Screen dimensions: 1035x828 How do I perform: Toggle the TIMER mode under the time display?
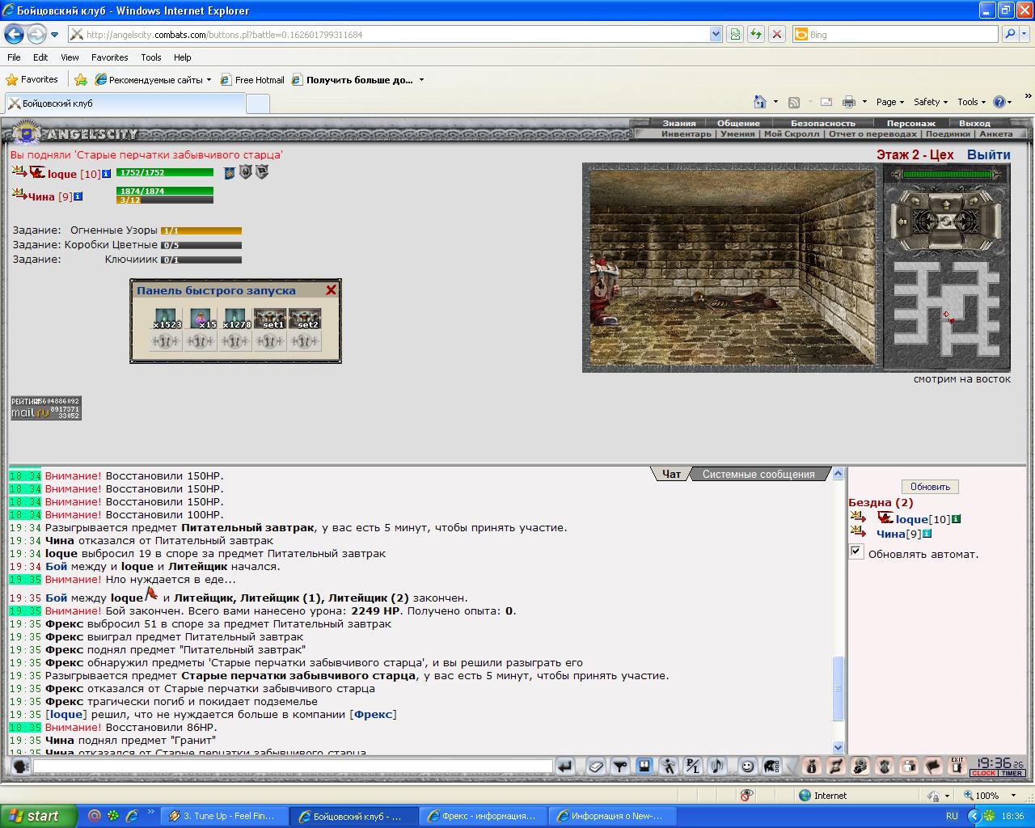[x=1012, y=774]
